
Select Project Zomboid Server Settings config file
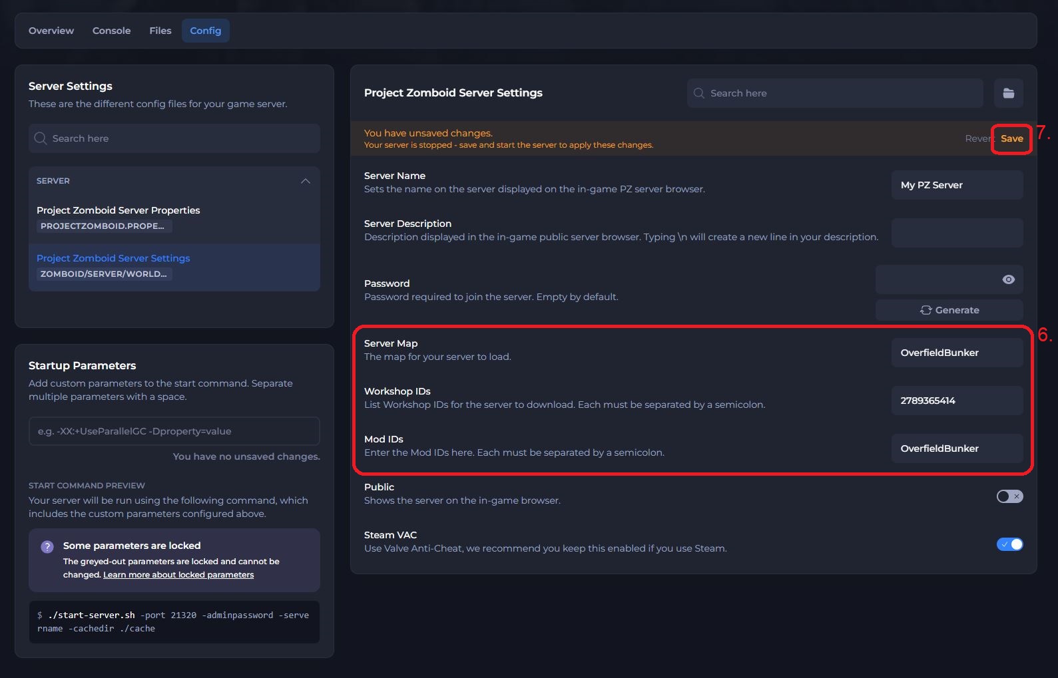click(174, 267)
